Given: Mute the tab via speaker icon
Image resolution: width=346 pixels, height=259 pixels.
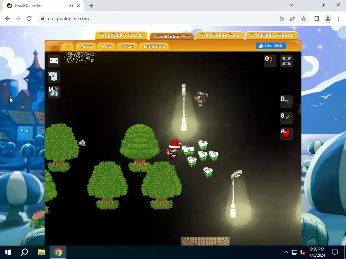Looking at the screenshot, I should 71,6.
